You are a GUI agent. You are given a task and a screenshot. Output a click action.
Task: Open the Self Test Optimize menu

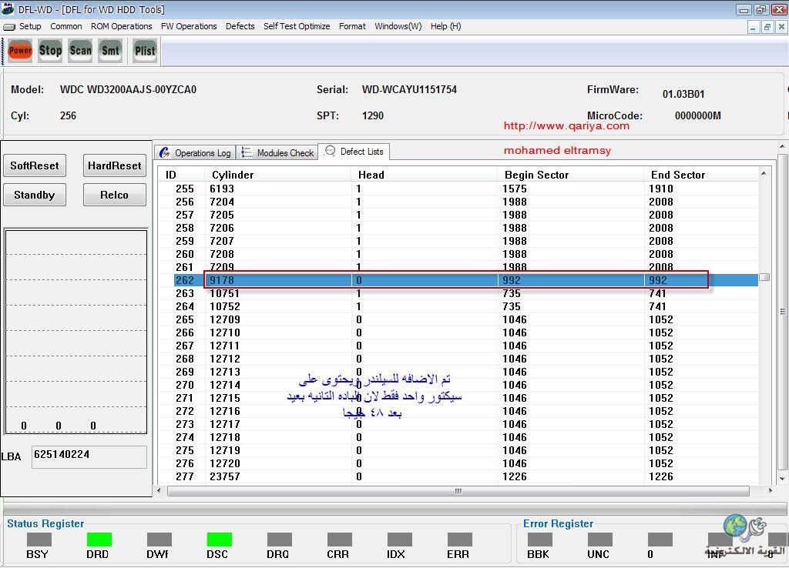click(x=297, y=26)
